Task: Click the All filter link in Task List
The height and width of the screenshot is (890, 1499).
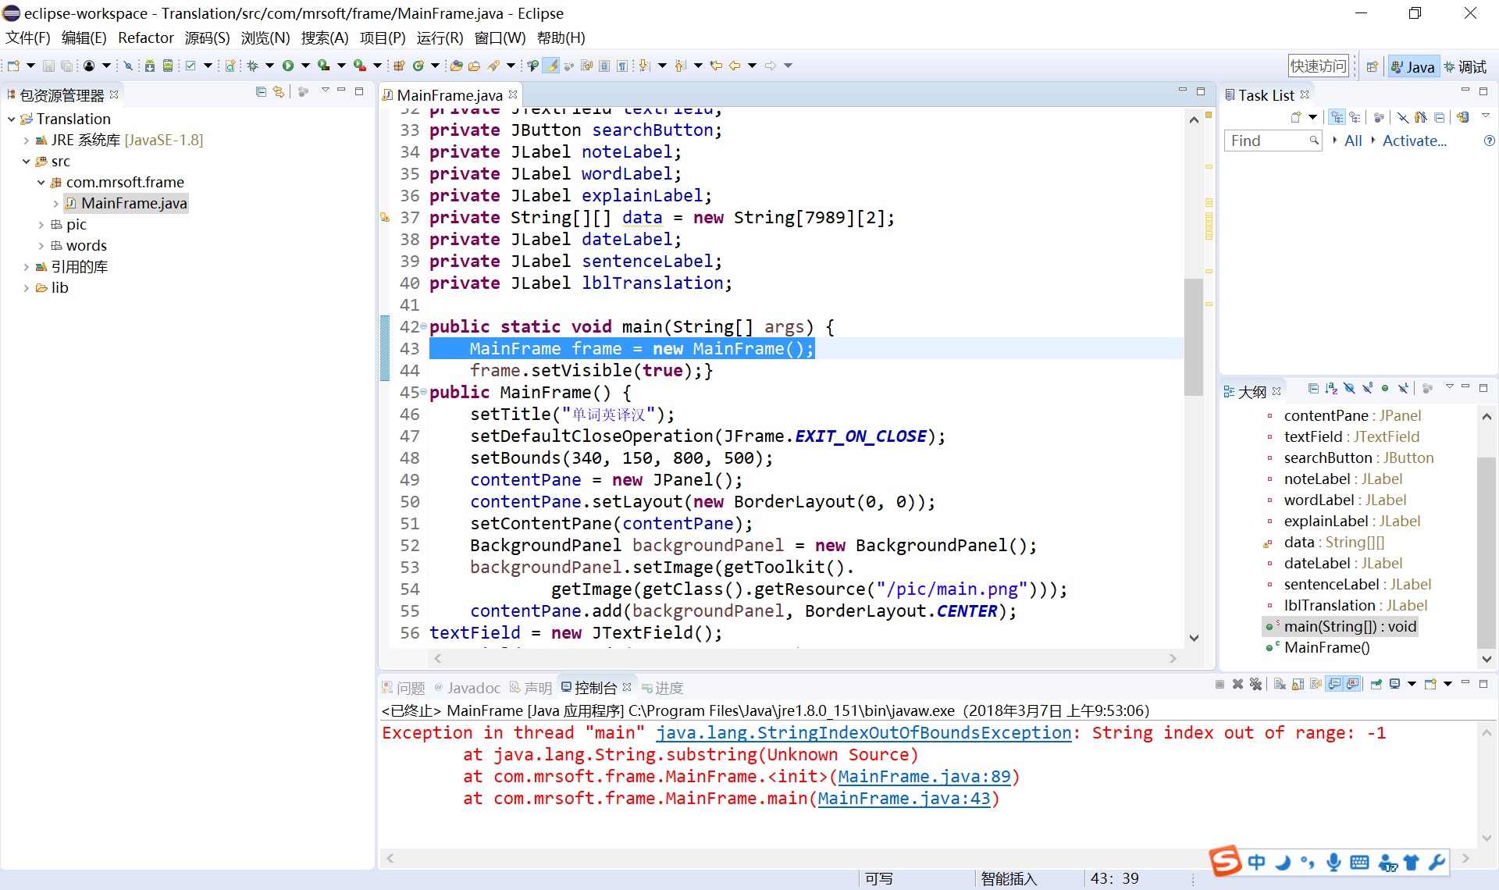Action: tap(1353, 141)
